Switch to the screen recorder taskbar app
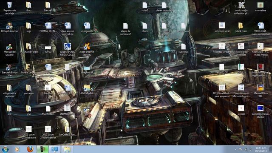 coord(42,149)
